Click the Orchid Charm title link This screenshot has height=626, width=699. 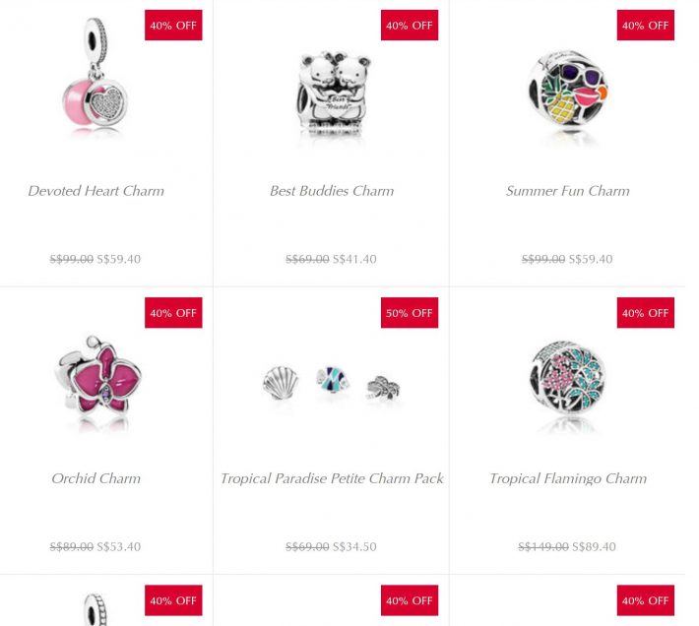click(95, 478)
